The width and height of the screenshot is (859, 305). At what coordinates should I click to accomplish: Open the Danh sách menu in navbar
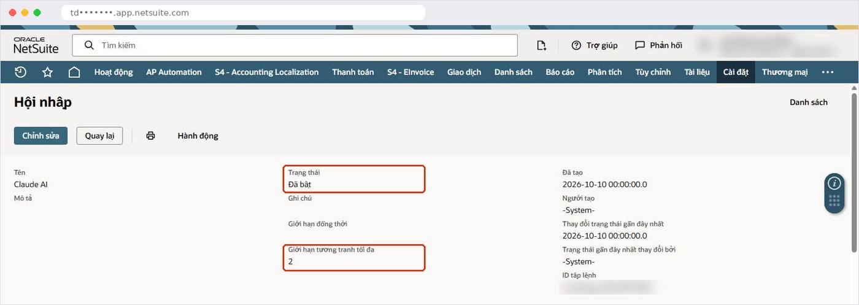point(514,72)
